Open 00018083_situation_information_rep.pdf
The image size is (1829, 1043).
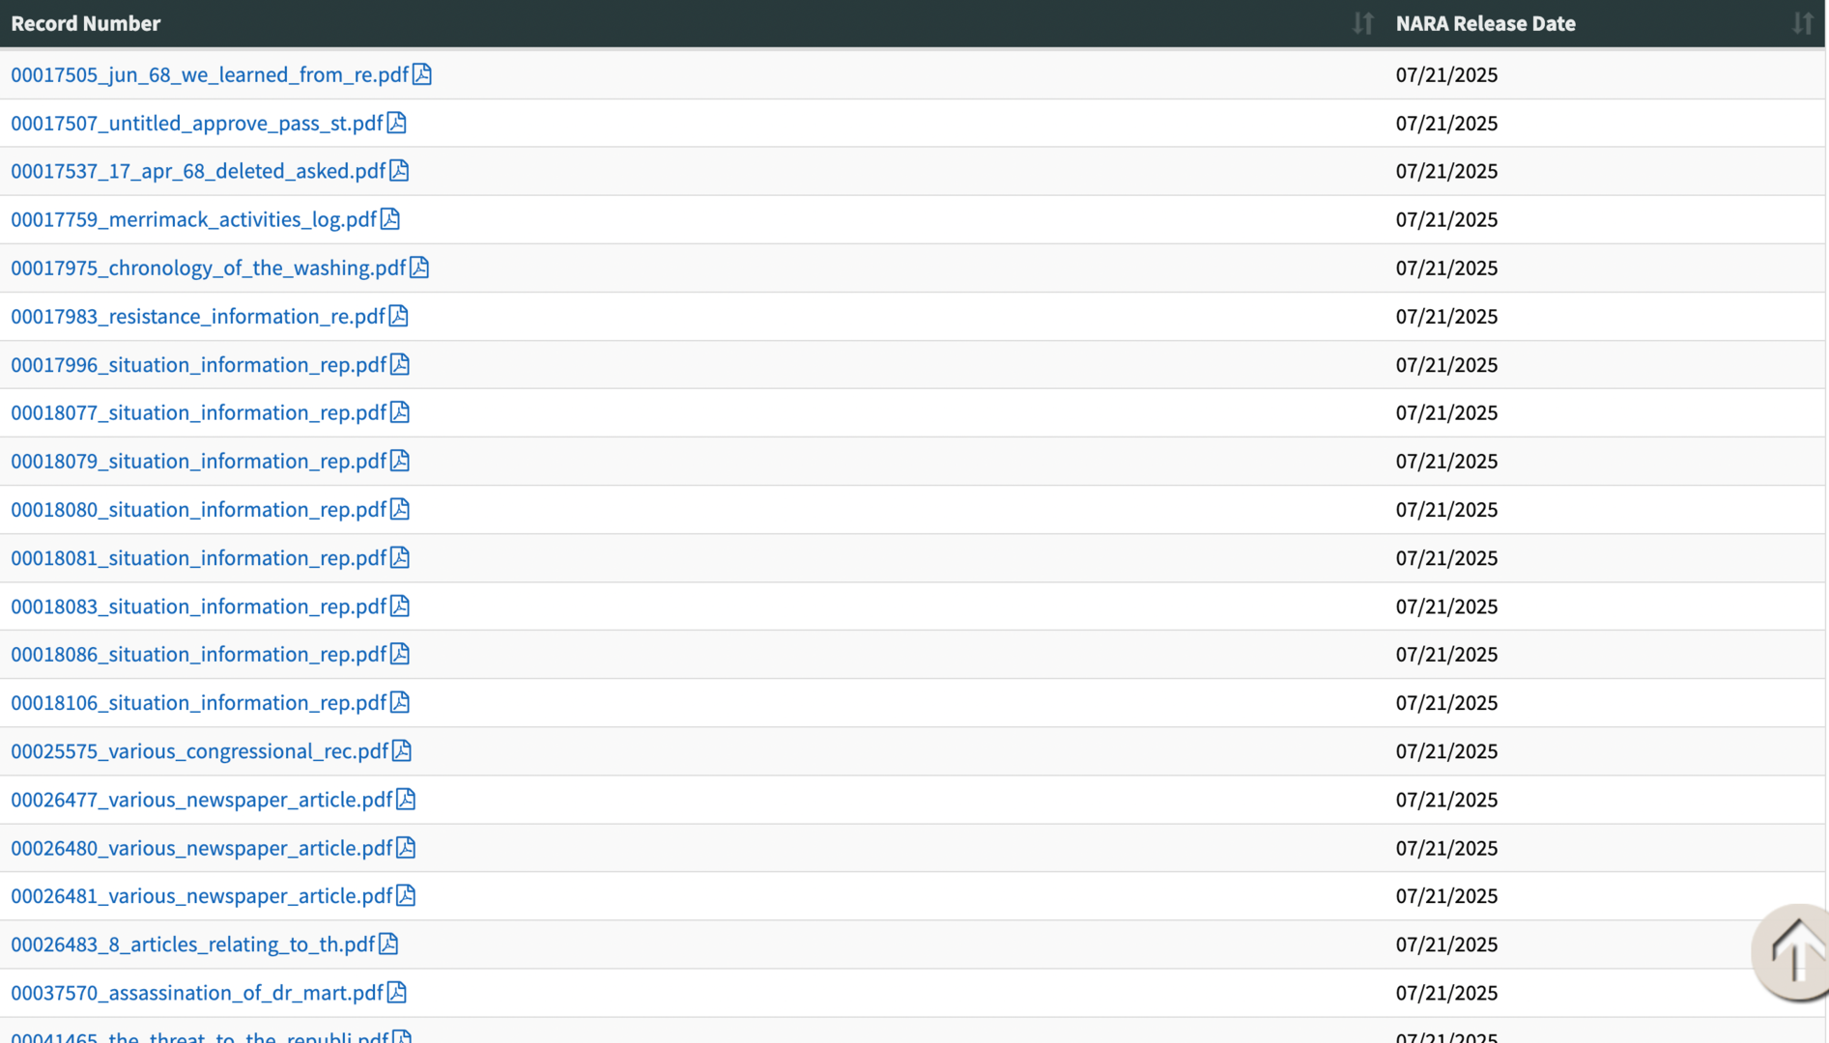click(x=198, y=606)
